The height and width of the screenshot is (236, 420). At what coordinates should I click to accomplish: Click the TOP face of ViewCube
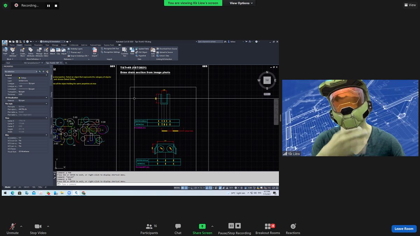[x=267, y=80]
